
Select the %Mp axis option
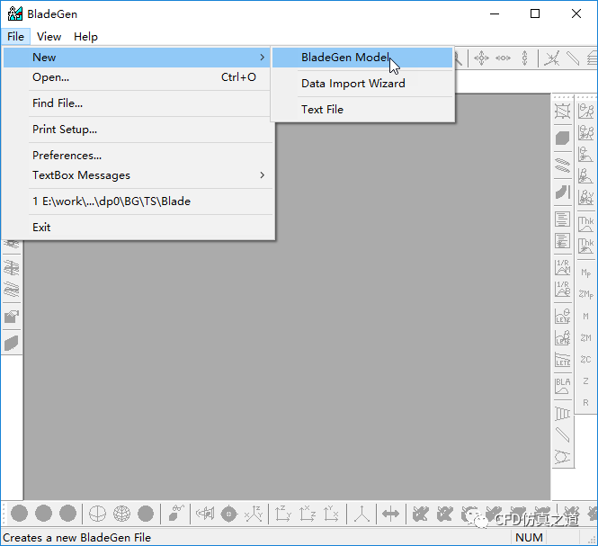585,294
